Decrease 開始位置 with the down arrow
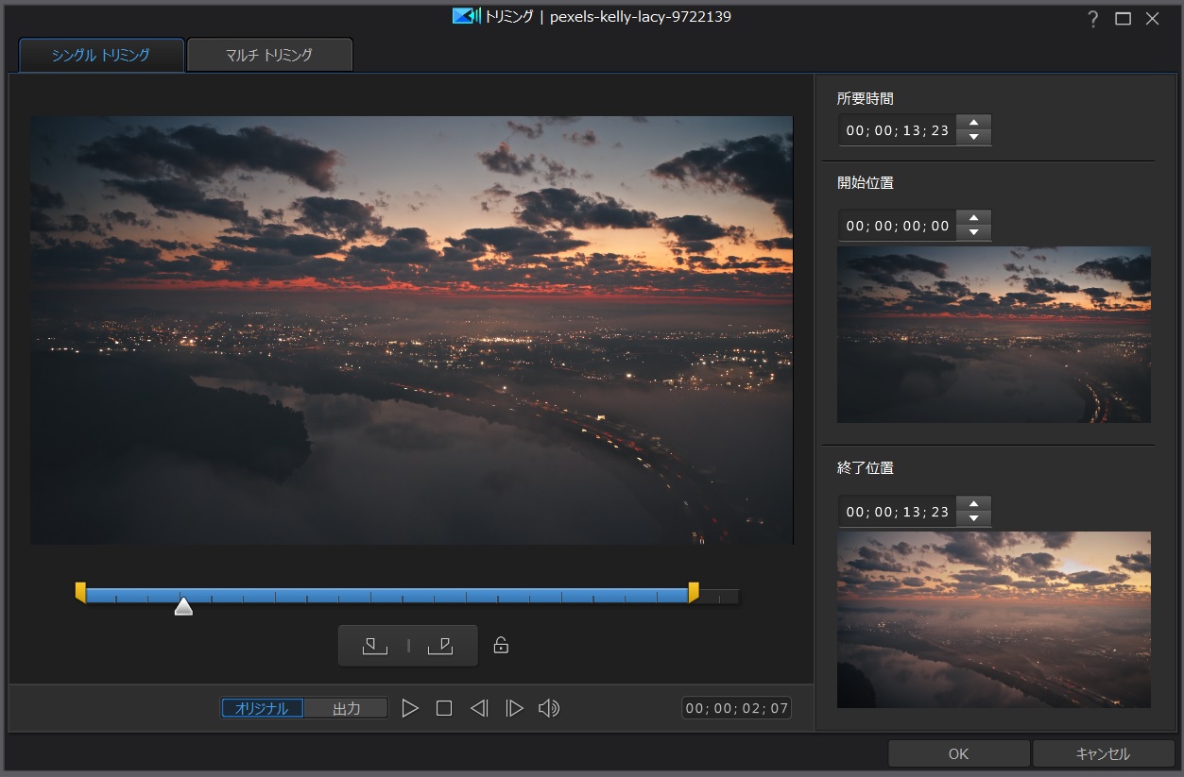The width and height of the screenshot is (1184, 777). coord(973,233)
